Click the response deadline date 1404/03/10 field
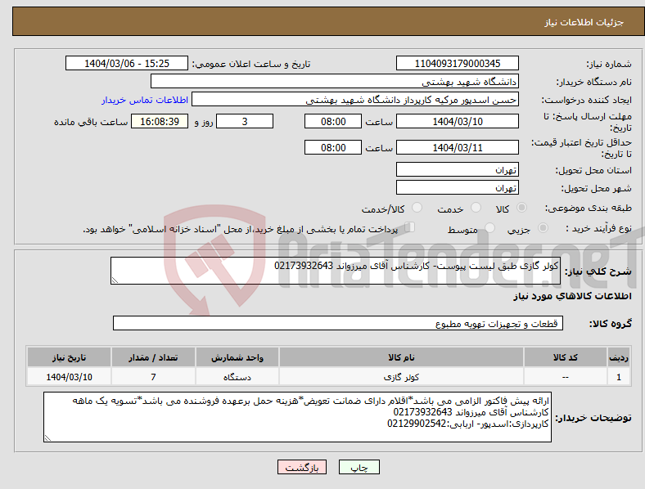This screenshot has height=489, width=645. pos(458,121)
